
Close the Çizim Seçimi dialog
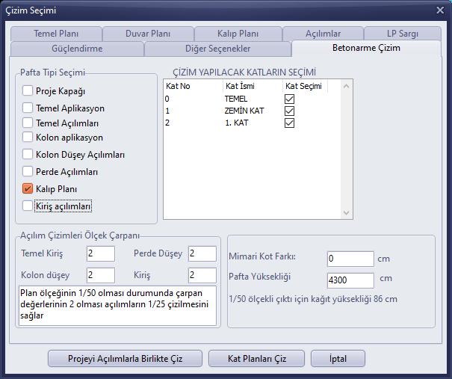[440, 10]
